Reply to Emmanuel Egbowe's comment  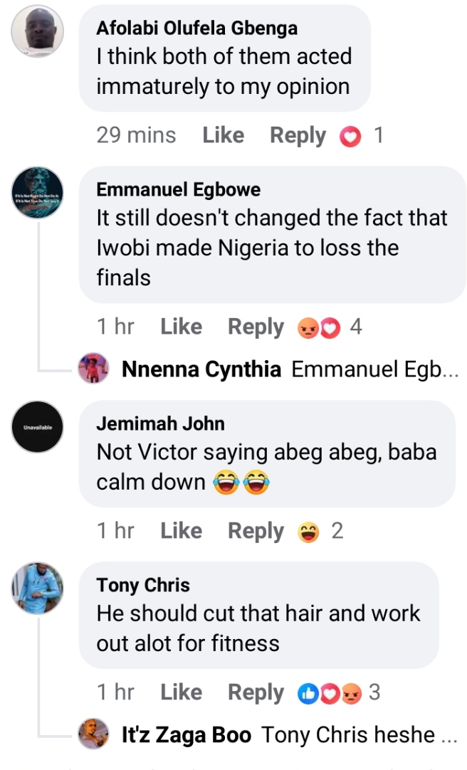[x=256, y=327]
